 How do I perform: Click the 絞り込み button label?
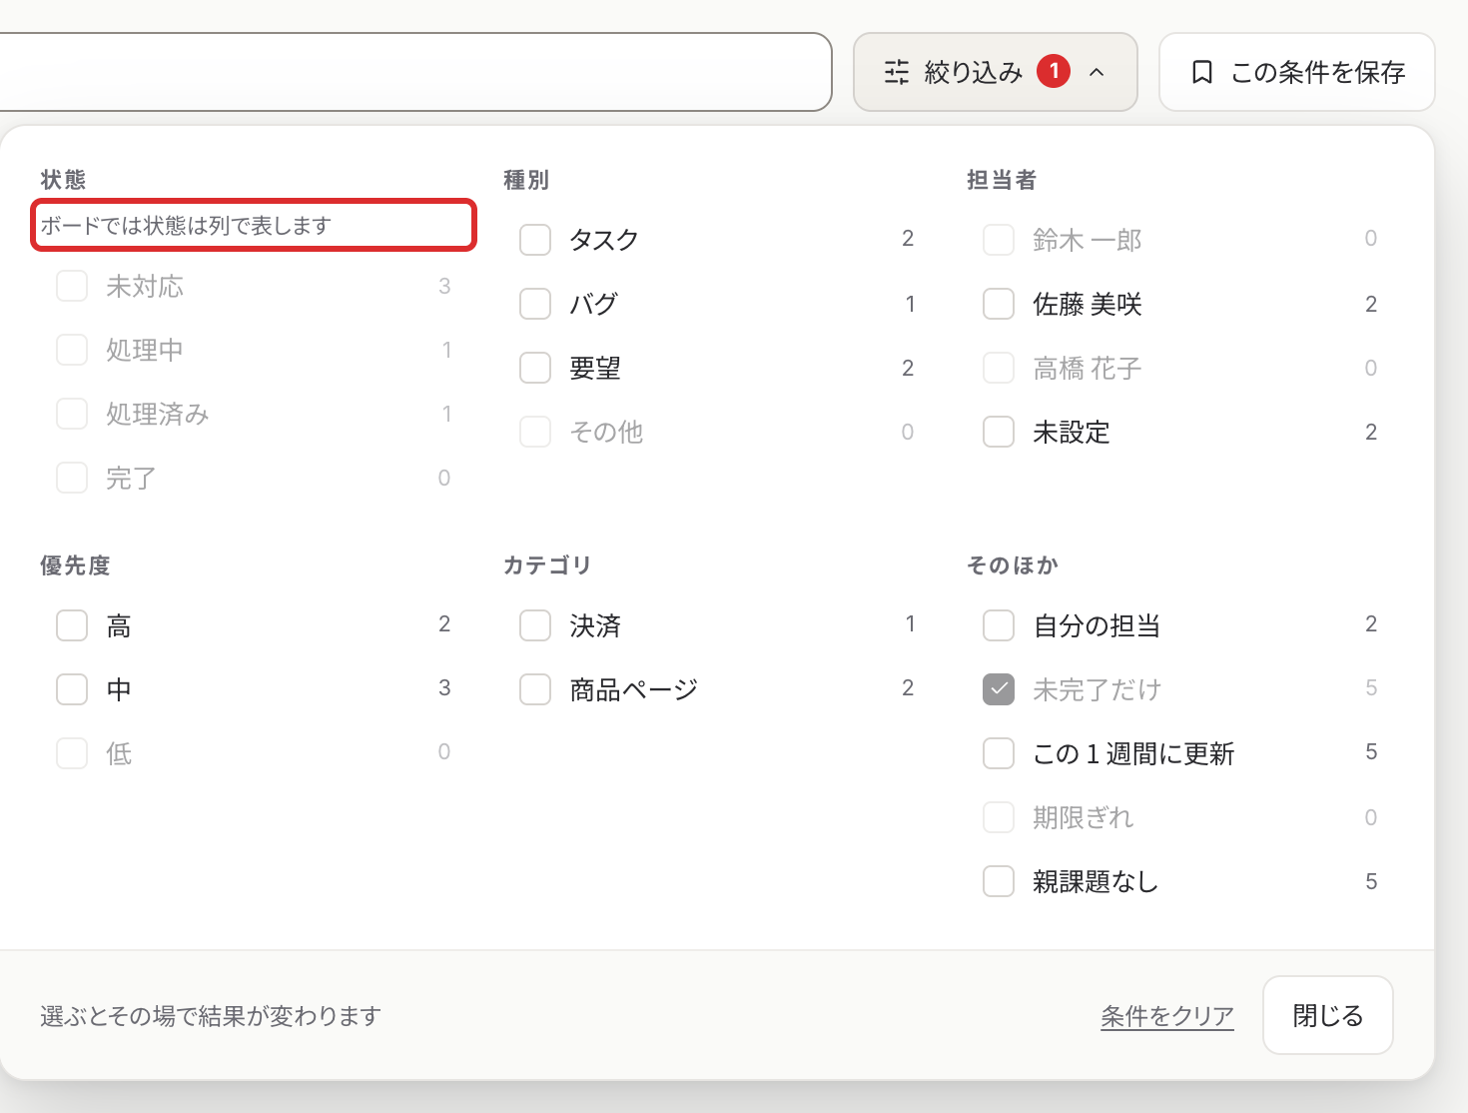tap(974, 72)
